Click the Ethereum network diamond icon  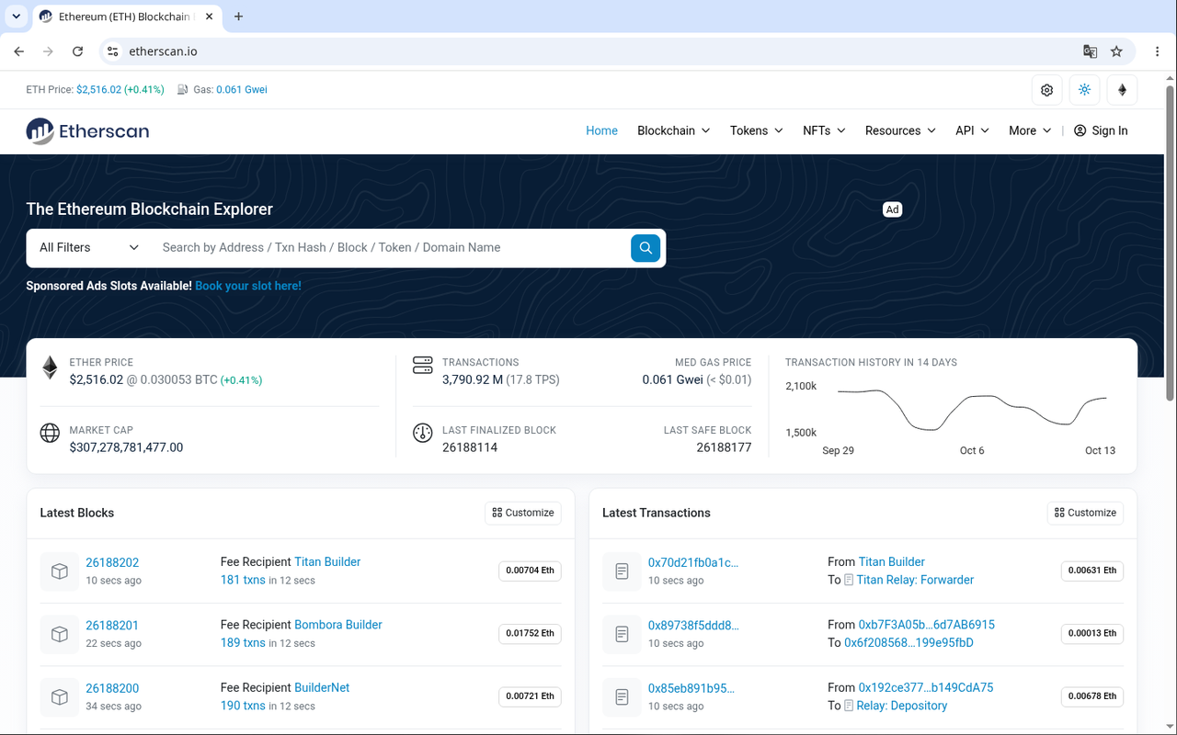[x=1122, y=90]
